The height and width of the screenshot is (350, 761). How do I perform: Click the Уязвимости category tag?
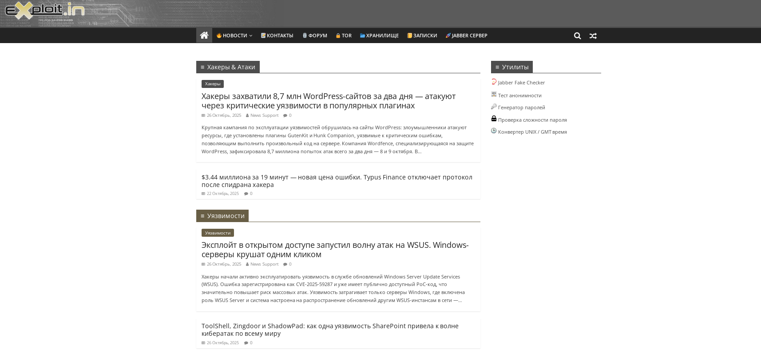(218, 233)
